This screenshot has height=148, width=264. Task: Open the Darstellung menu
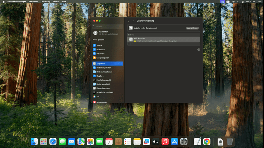click(46, 2)
